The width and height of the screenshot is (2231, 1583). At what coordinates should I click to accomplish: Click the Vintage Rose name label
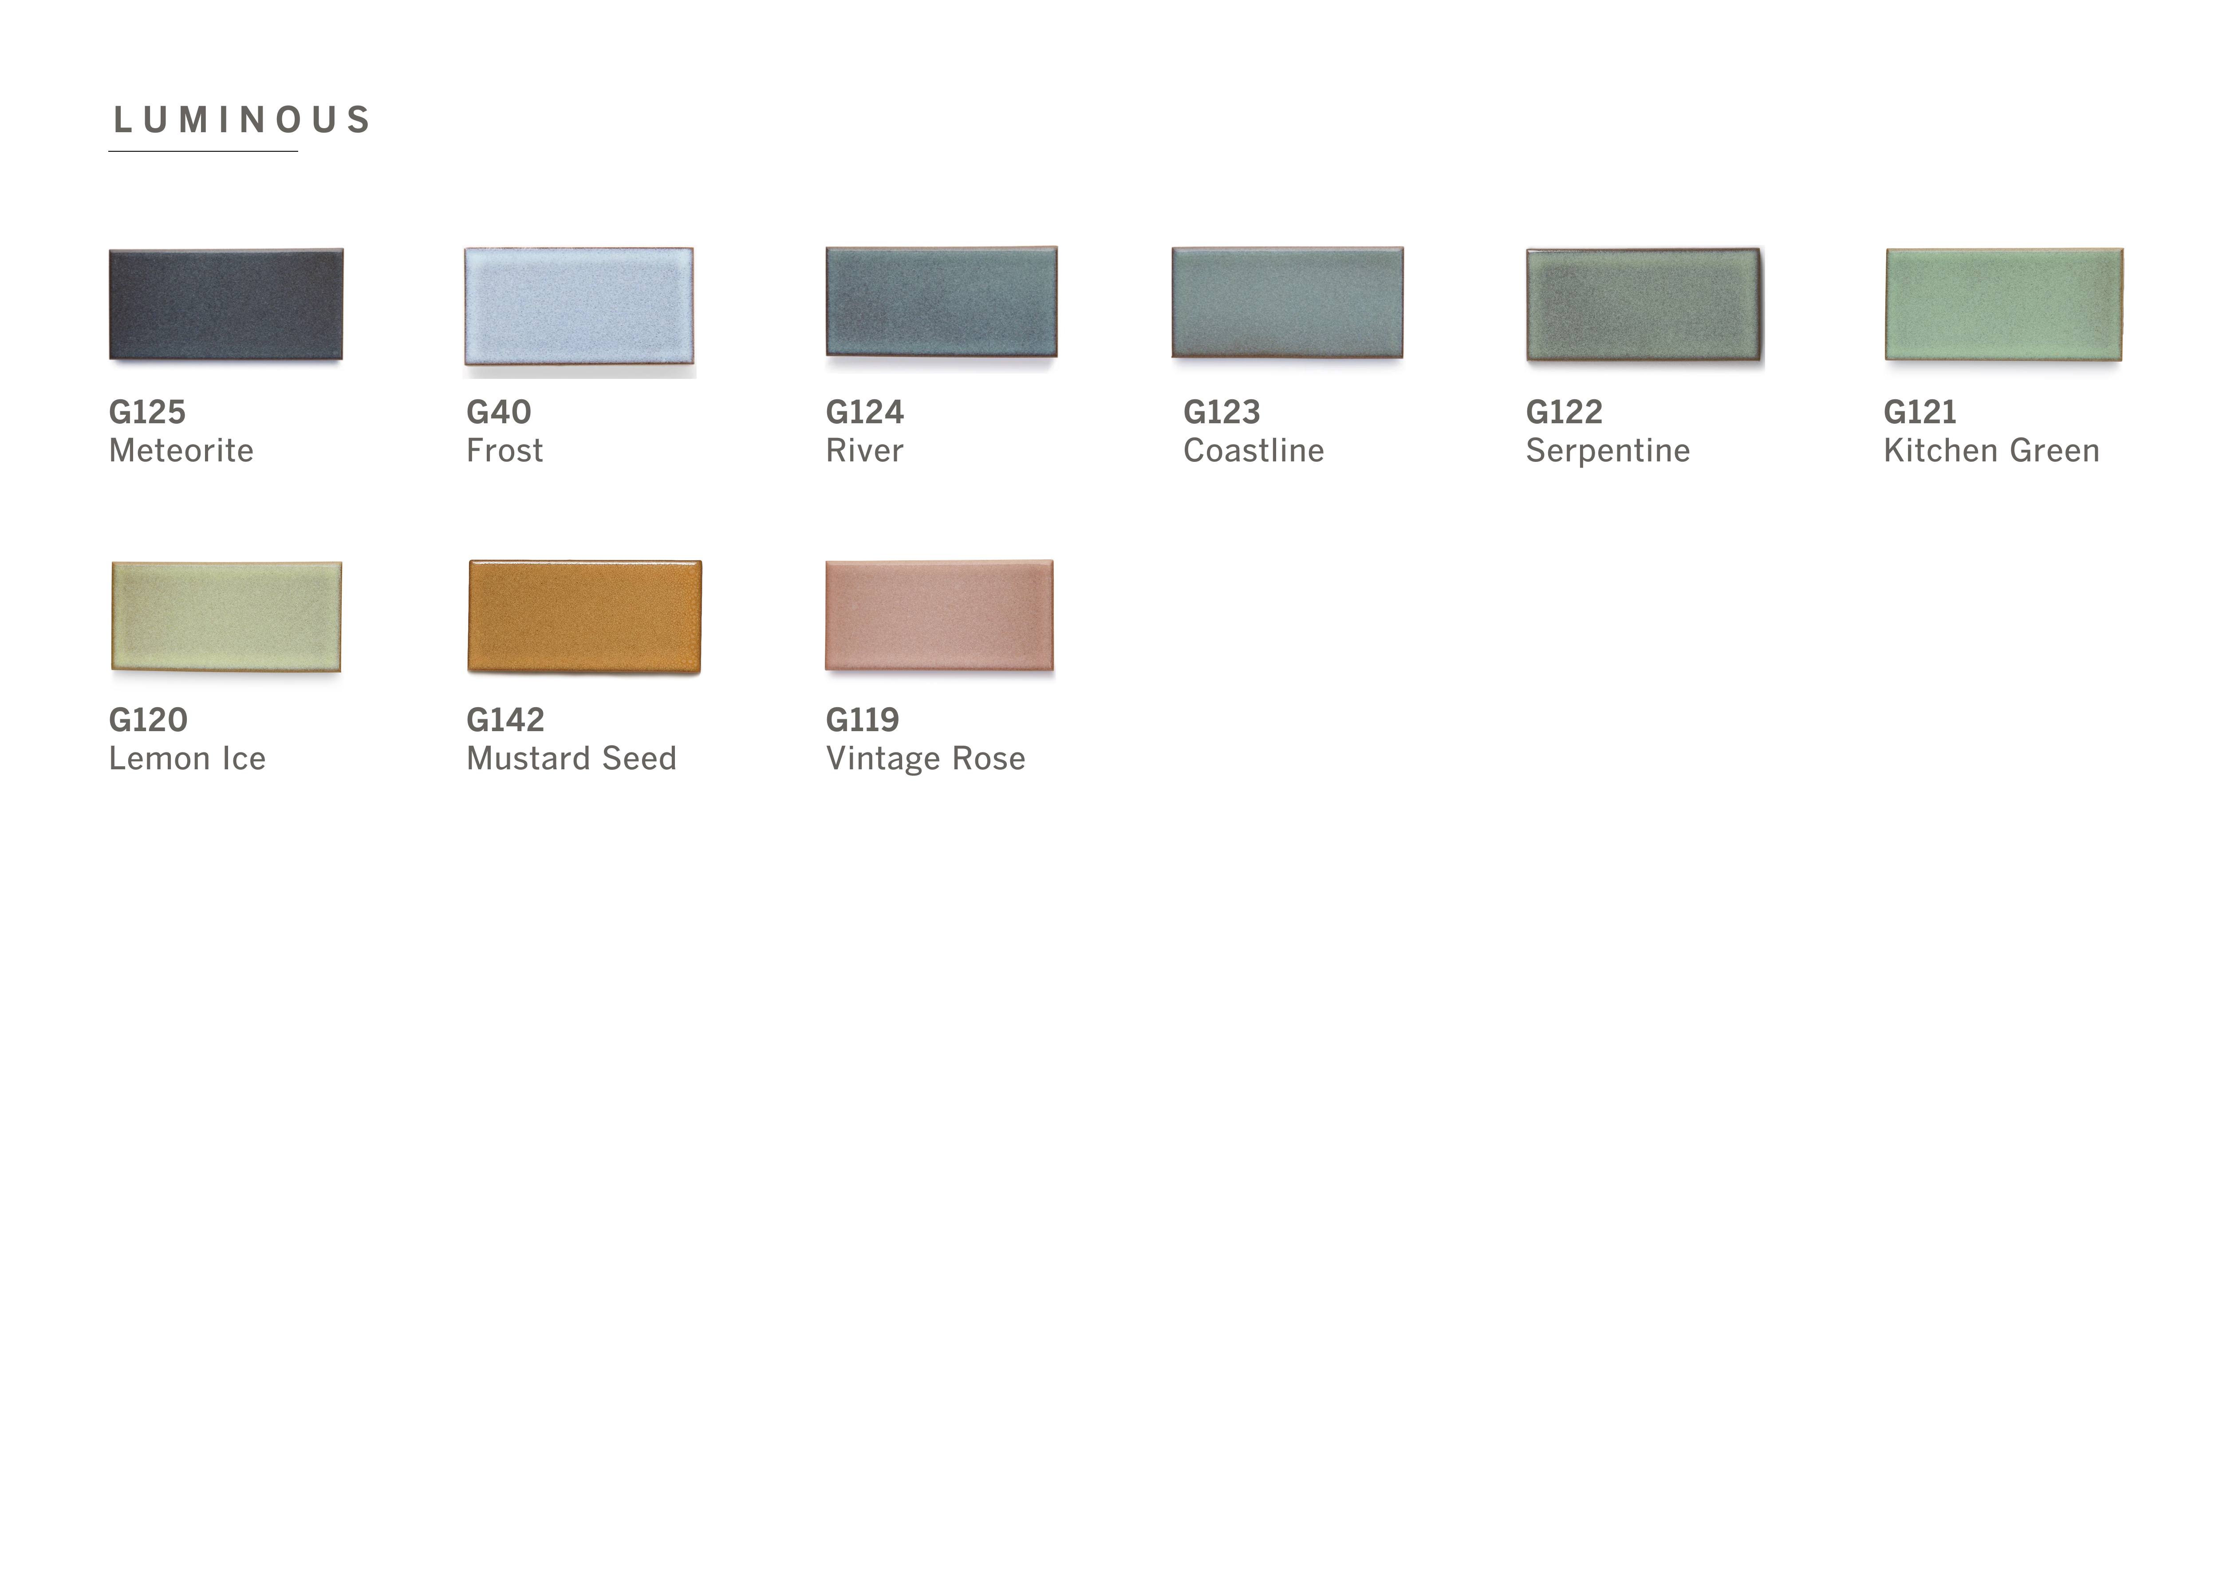click(925, 759)
